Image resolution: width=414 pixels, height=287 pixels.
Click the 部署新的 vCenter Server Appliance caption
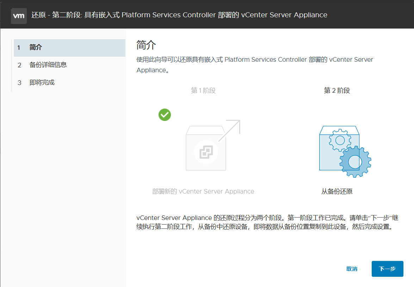(x=203, y=191)
